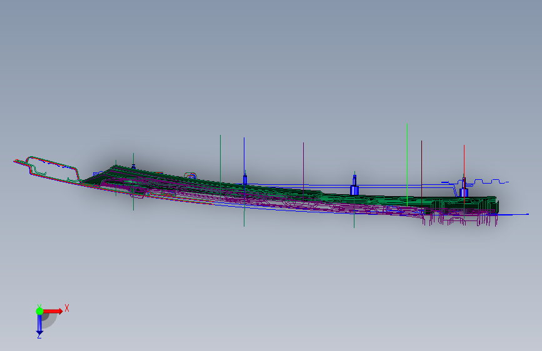Select the large blue pin at model middle-right

coord(354,185)
